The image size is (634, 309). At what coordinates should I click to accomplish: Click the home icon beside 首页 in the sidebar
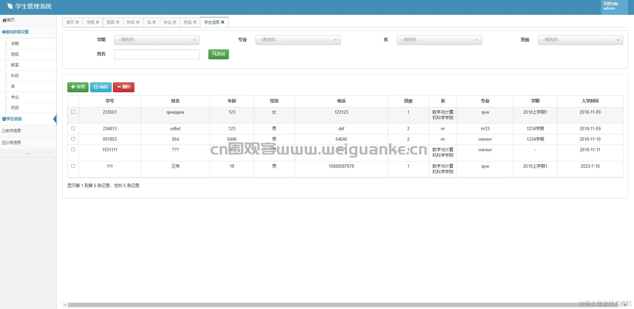point(4,20)
